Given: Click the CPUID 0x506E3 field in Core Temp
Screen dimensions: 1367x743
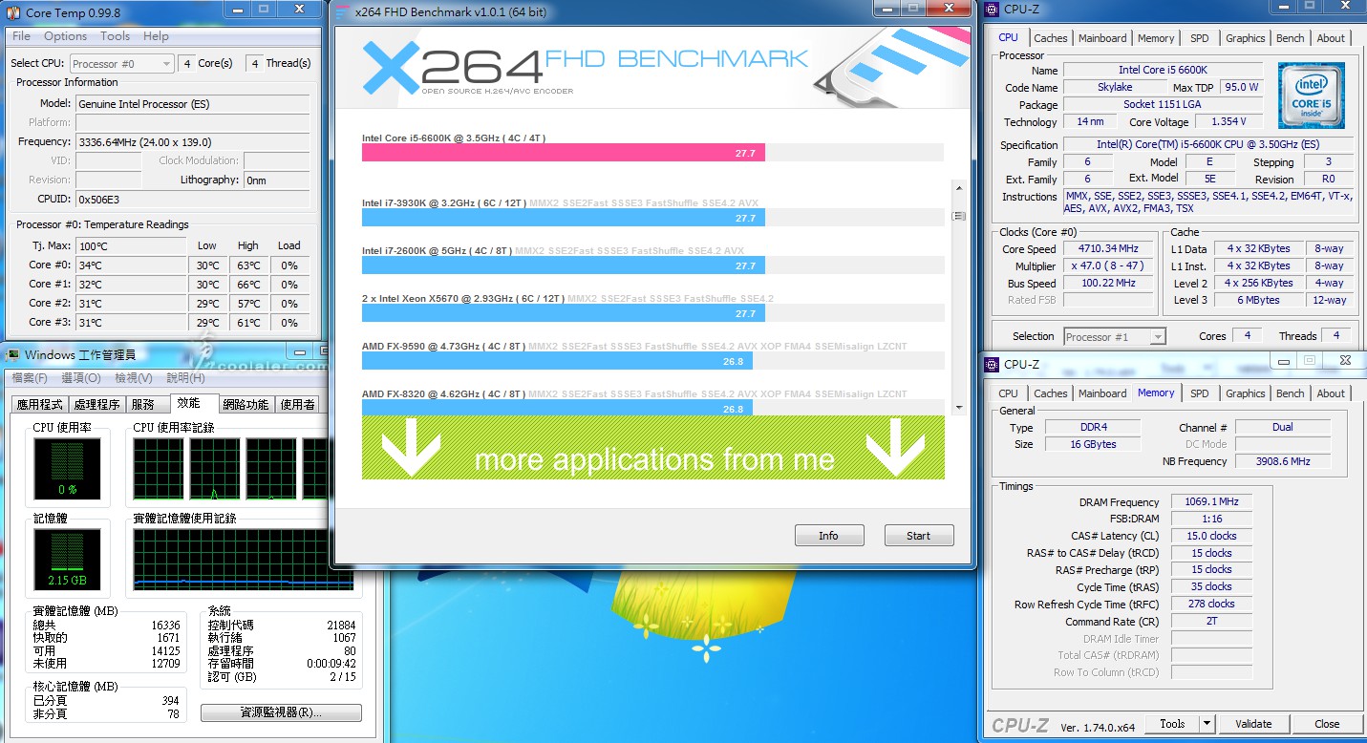Looking at the screenshot, I should click(192, 199).
